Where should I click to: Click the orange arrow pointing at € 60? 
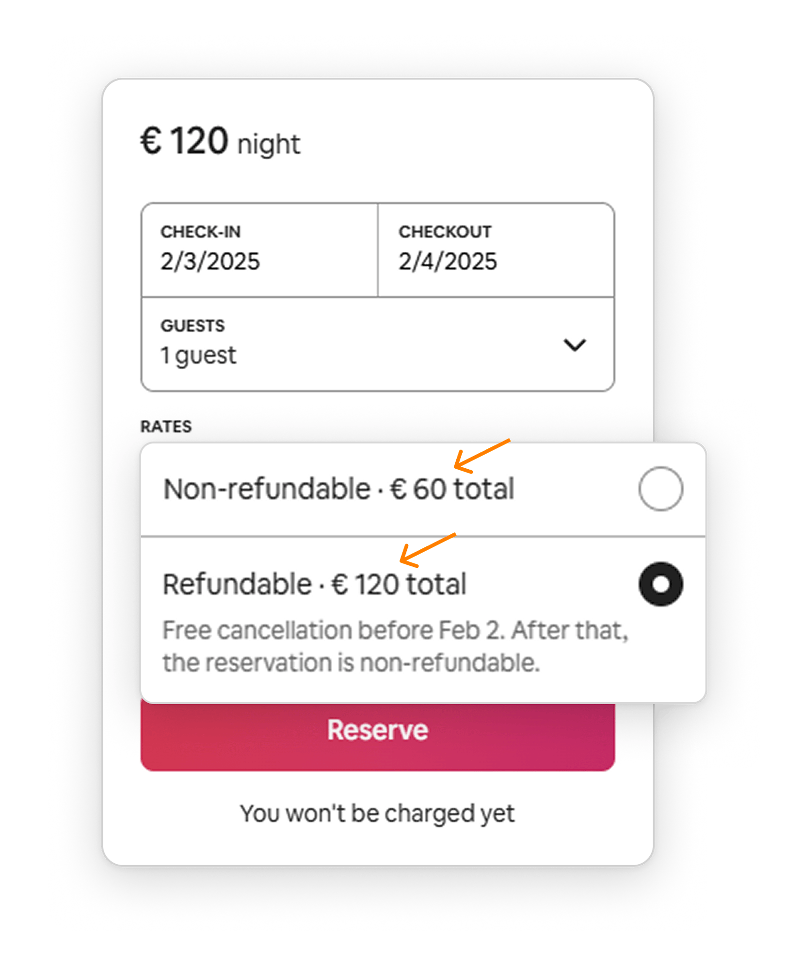click(x=481, y=456)
